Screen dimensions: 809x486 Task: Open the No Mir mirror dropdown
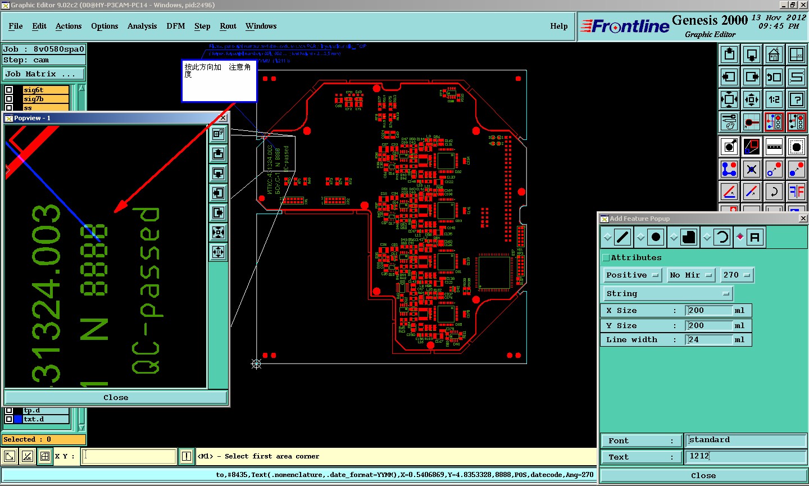[691, 275]
